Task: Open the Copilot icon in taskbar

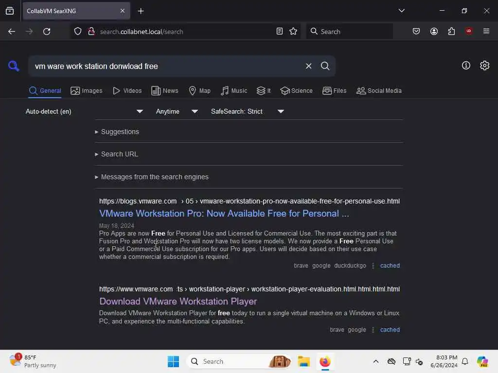Action: (482, 361)
